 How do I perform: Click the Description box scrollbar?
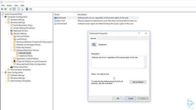(145, 62)
